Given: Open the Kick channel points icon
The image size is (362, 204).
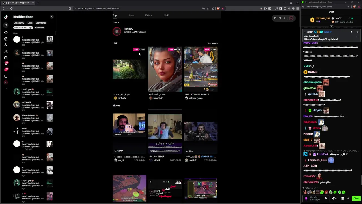Looking at the screenshot, I should pyautogui.click(x=335, y=198).
